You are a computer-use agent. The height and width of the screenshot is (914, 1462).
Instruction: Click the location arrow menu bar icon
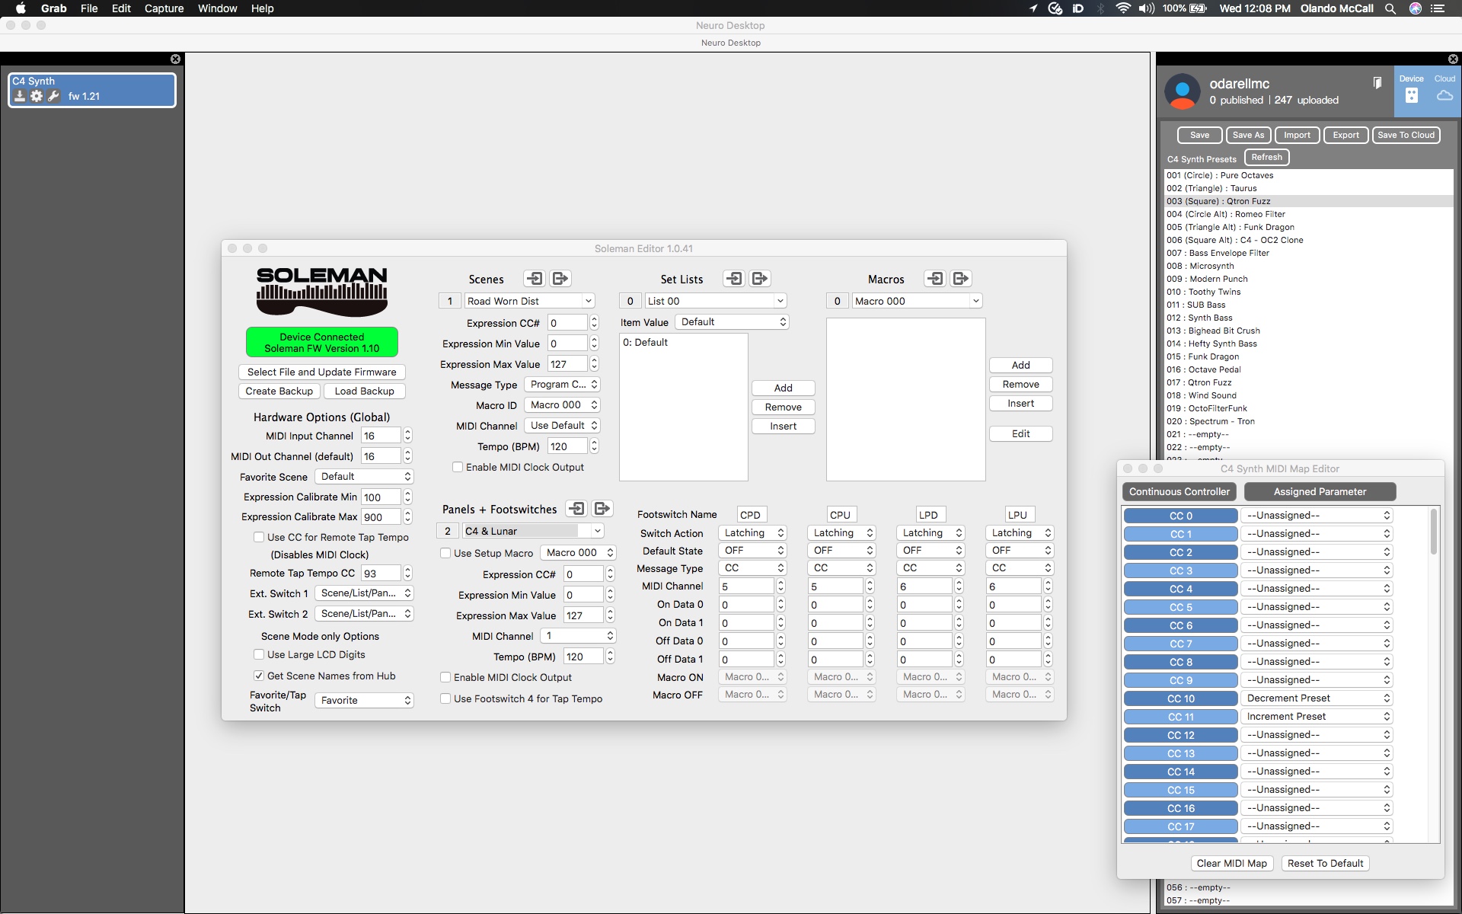click(1033, 8)
